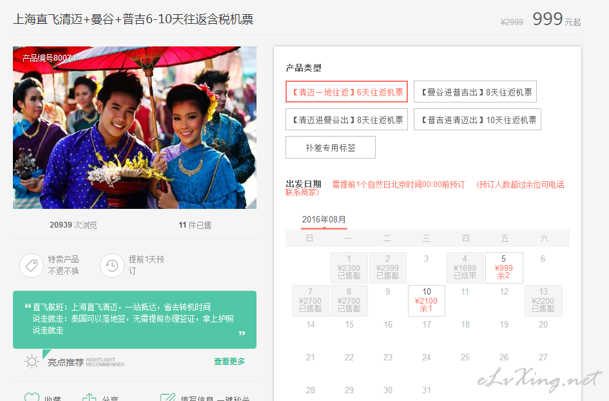Pick August 10 priced ¥2100
The image size is (609, 401).
(x=427, y=300)
